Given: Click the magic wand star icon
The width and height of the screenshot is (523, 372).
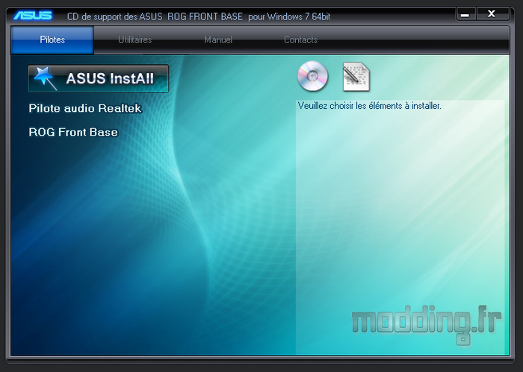Looking at the screenshot, I should tap(45, 78).
